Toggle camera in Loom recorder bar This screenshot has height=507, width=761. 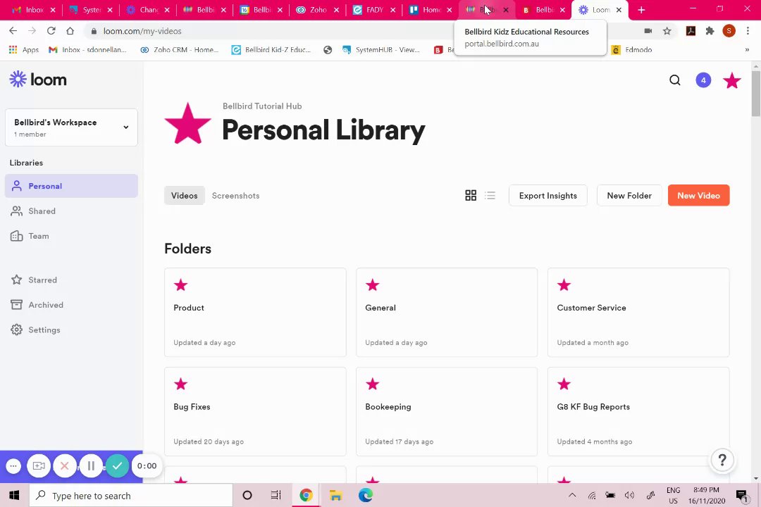[39, 465]
